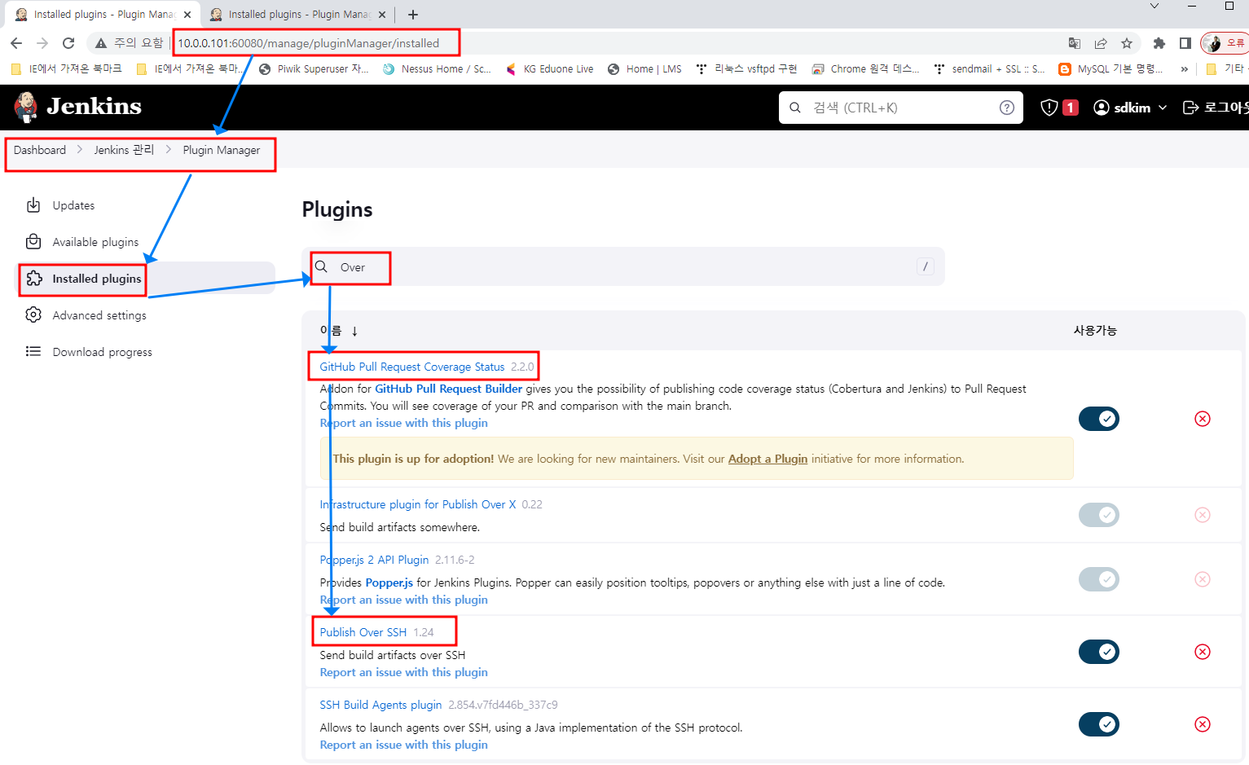This screenshot has width=1249, height=765.
Task: Open the Popper.js 2 API Plugin link
Action: 374,560
